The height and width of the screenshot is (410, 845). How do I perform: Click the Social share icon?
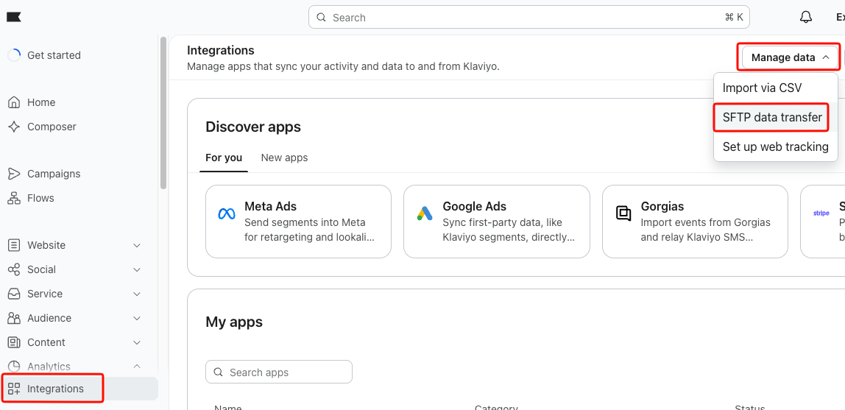(x=14, y=269)
